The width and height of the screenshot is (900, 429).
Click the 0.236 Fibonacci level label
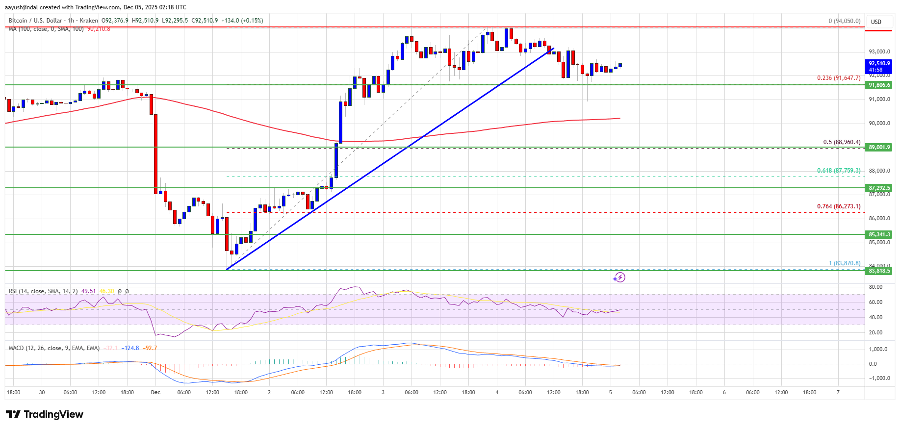coord(838,78)
